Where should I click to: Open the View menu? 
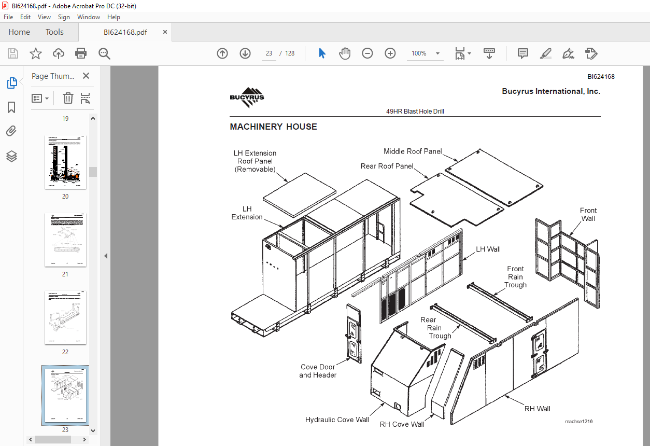click(45, 17)
